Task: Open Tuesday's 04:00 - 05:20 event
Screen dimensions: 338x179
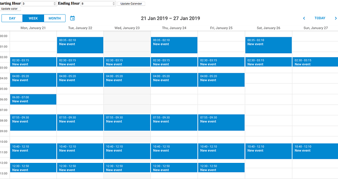Action: 80,80
